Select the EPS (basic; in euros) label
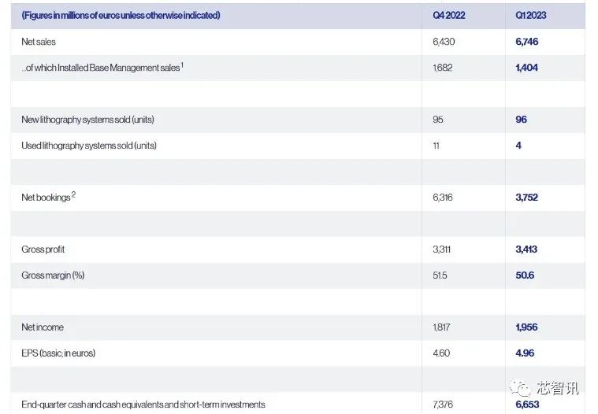Viewport: 598px width, 414px height. tap(58, 353)
